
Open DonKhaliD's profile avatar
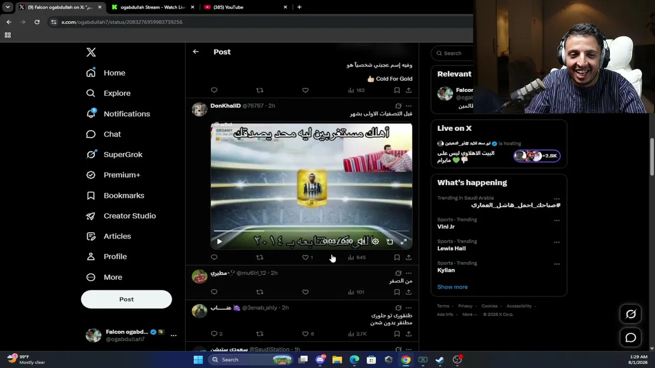(x=200, y=109)
